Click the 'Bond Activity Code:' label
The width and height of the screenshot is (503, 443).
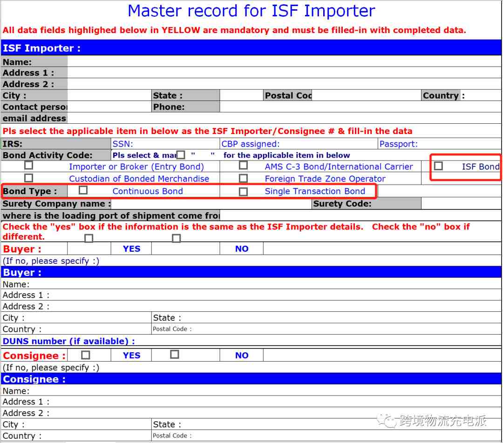pos(48,155)
